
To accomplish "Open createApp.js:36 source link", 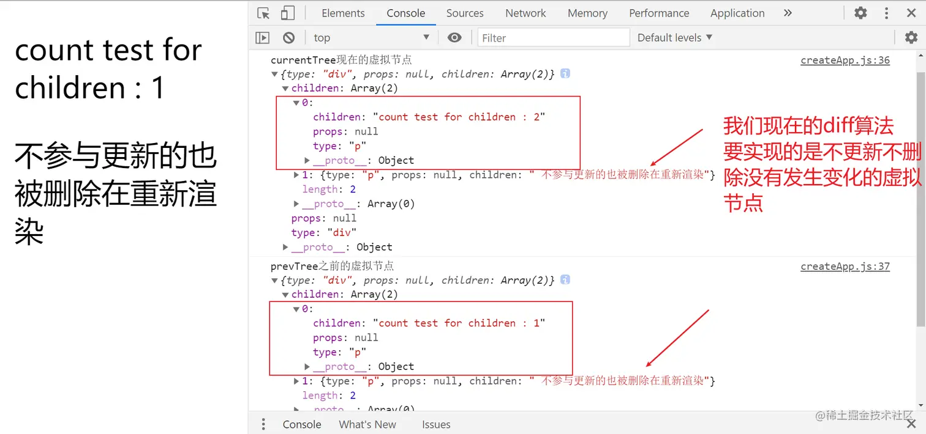I will click(845, 60).
